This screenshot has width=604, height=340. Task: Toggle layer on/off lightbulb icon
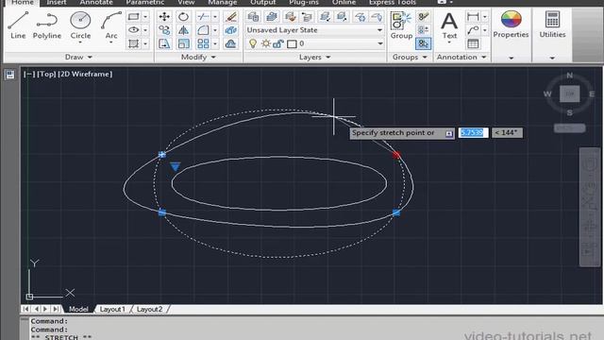253,43
